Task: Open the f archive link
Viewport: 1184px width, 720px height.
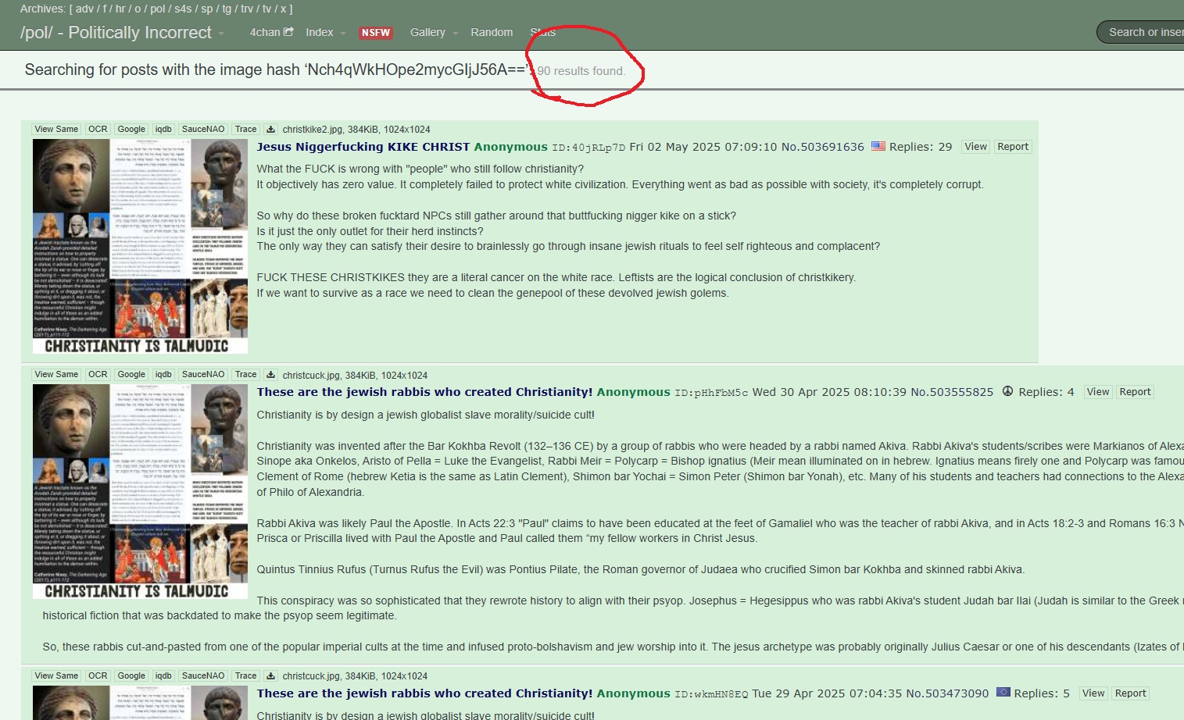Action: point(105,9)
